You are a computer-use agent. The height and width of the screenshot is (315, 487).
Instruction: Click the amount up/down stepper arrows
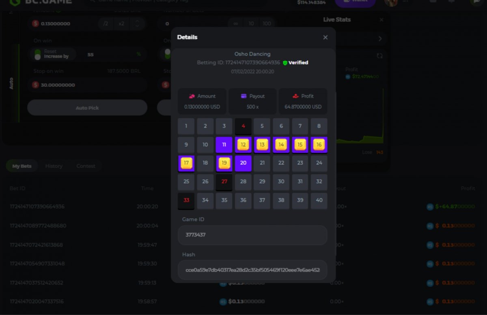[137, 24]
